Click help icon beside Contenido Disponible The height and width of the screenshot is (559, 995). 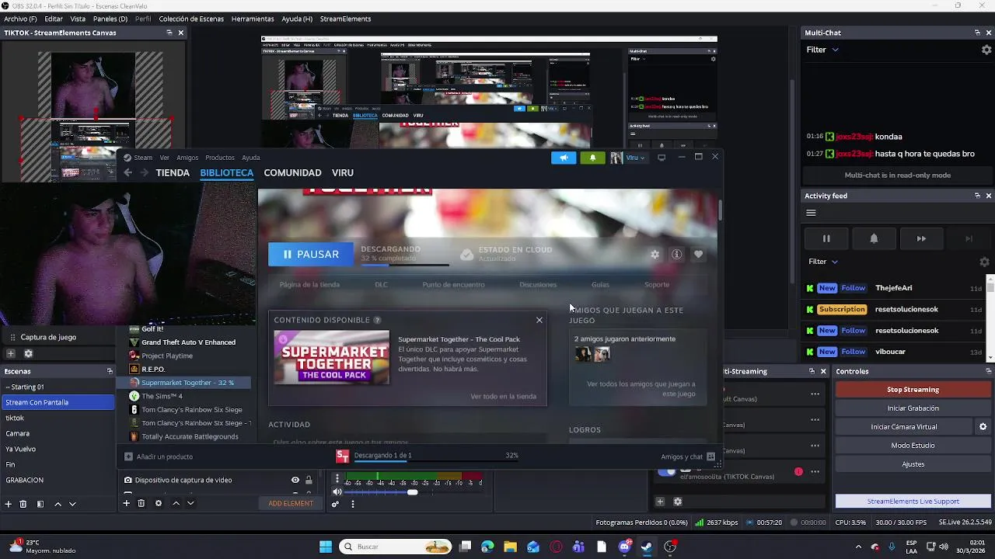pos(377,320)
